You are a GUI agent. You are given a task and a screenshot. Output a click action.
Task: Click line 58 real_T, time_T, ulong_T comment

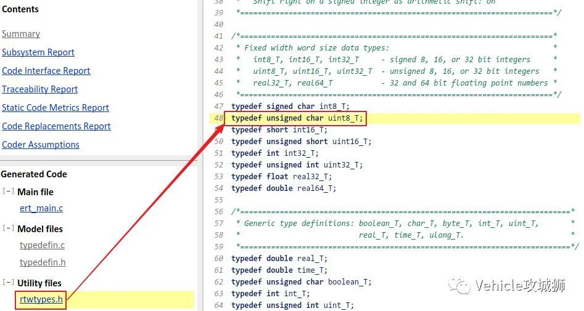pos(411,235)
